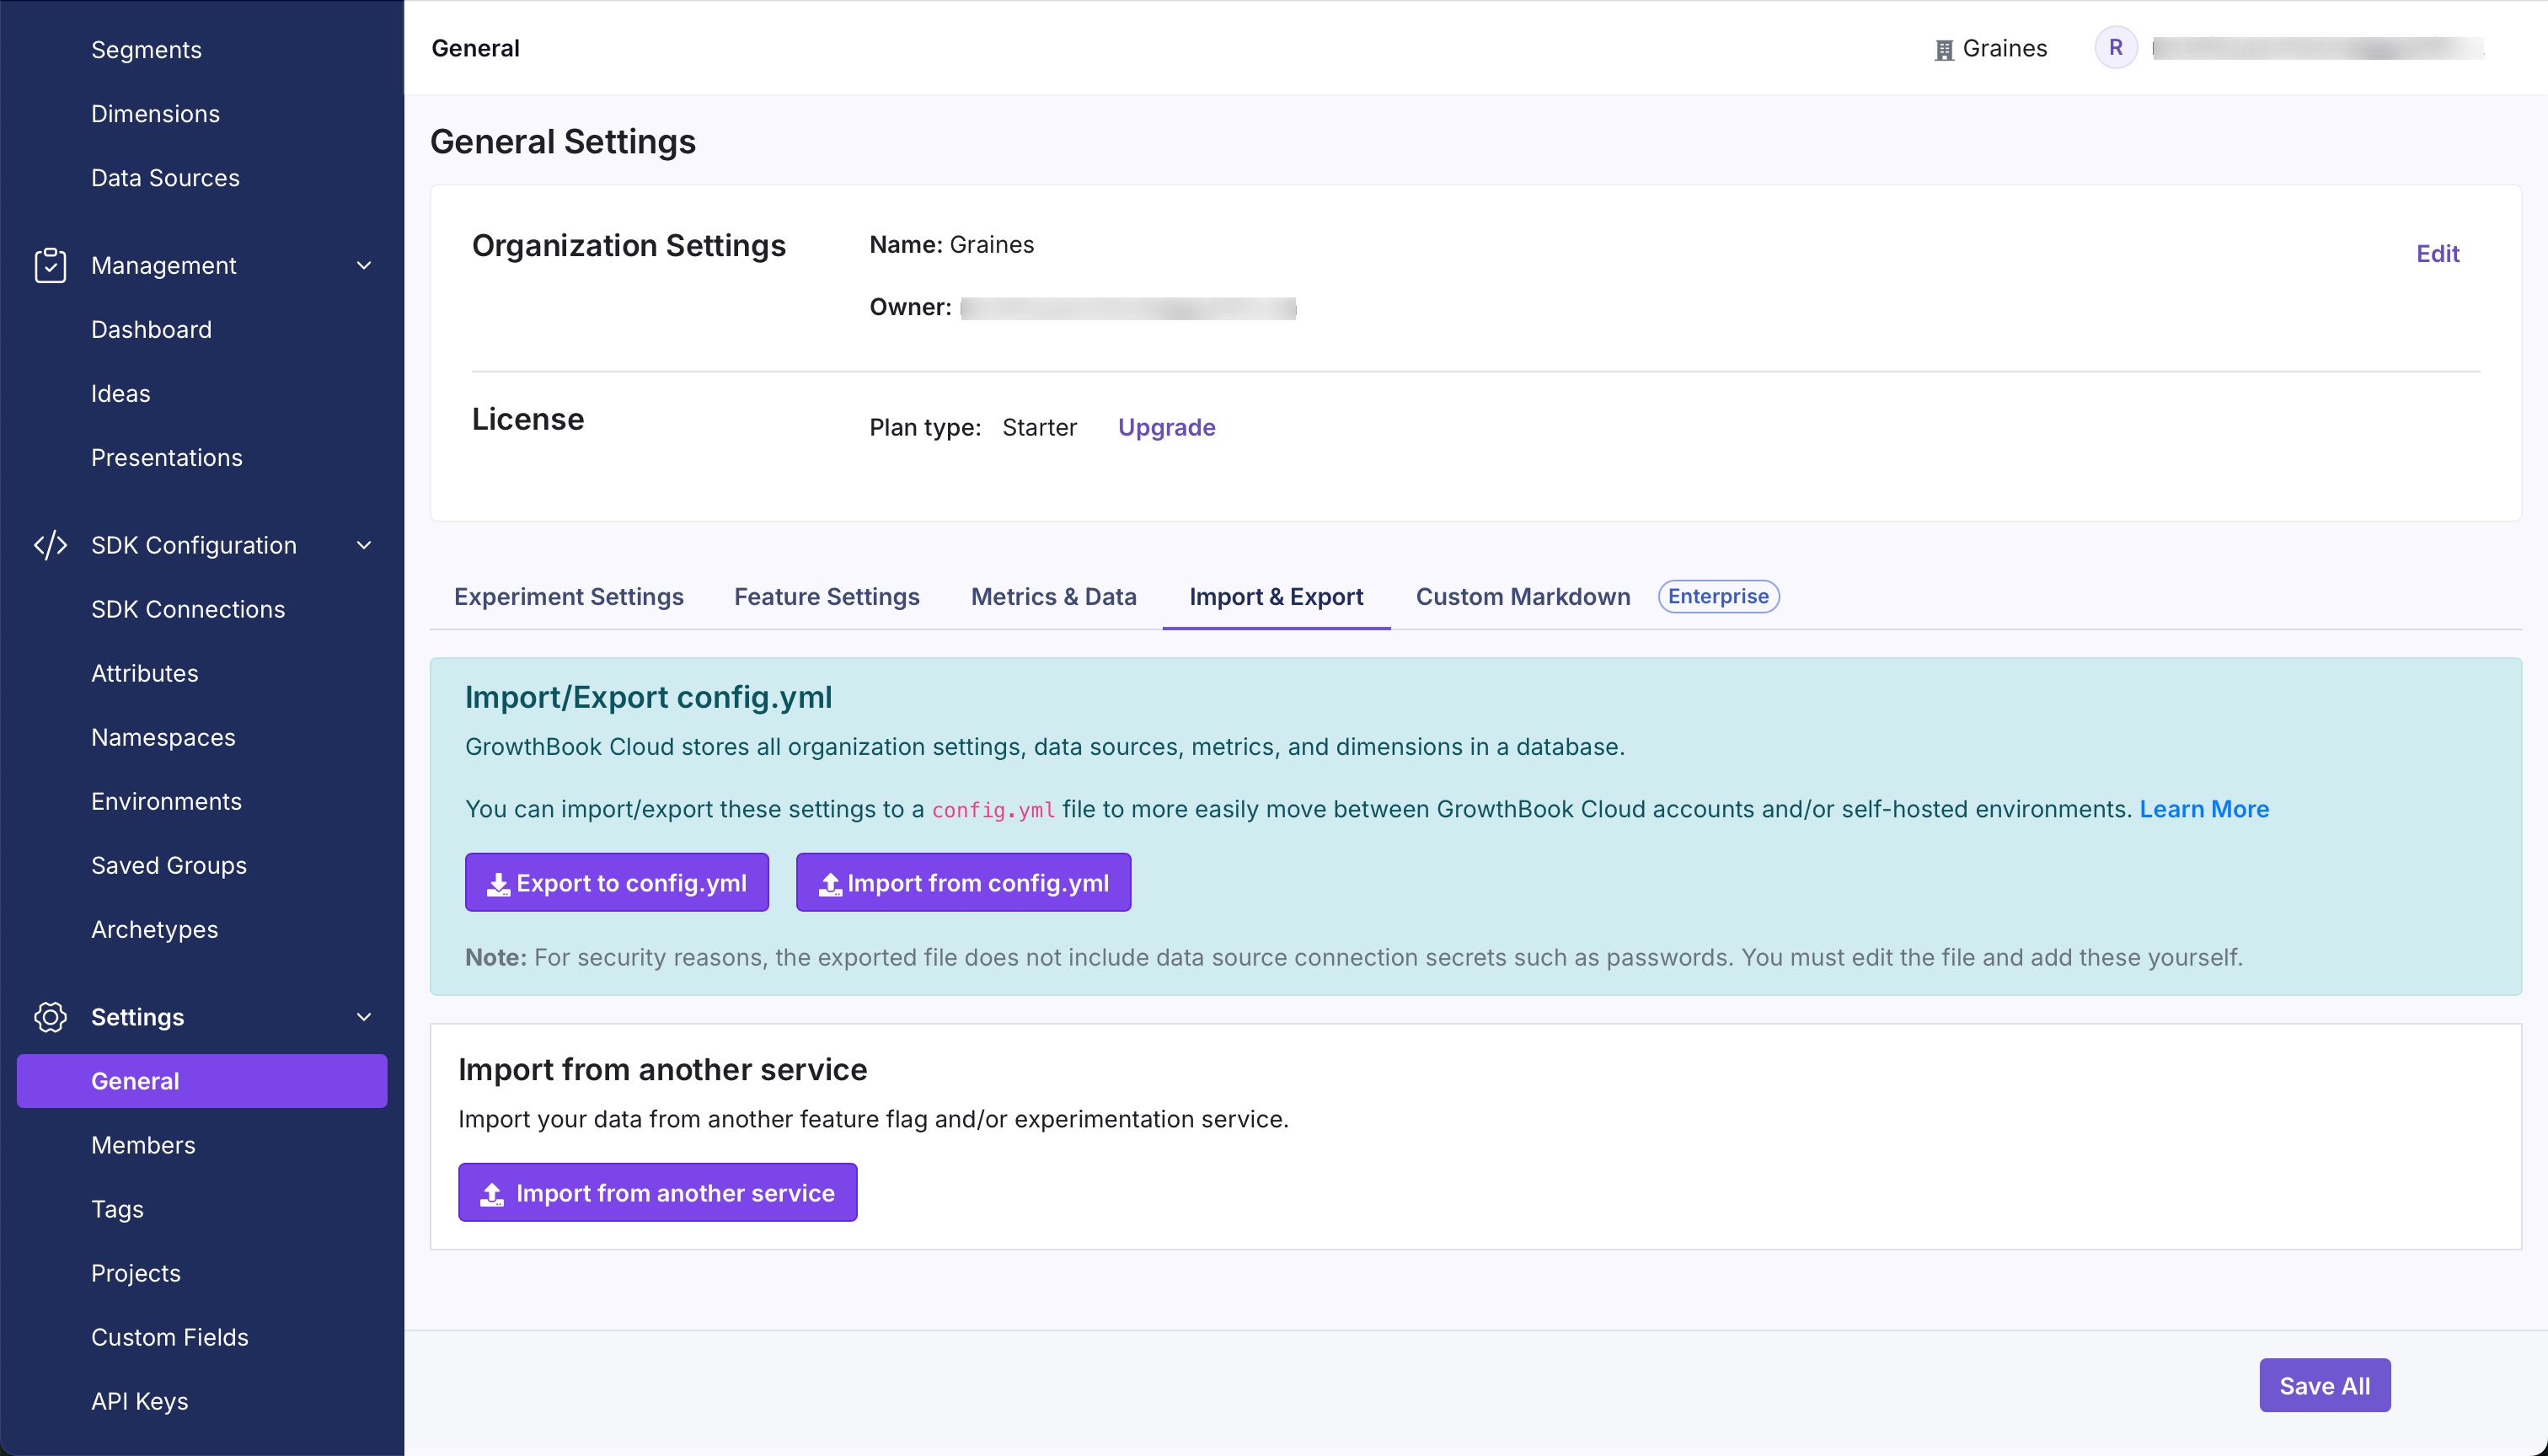Click Export to config.yml button

[x=617, y=882]
